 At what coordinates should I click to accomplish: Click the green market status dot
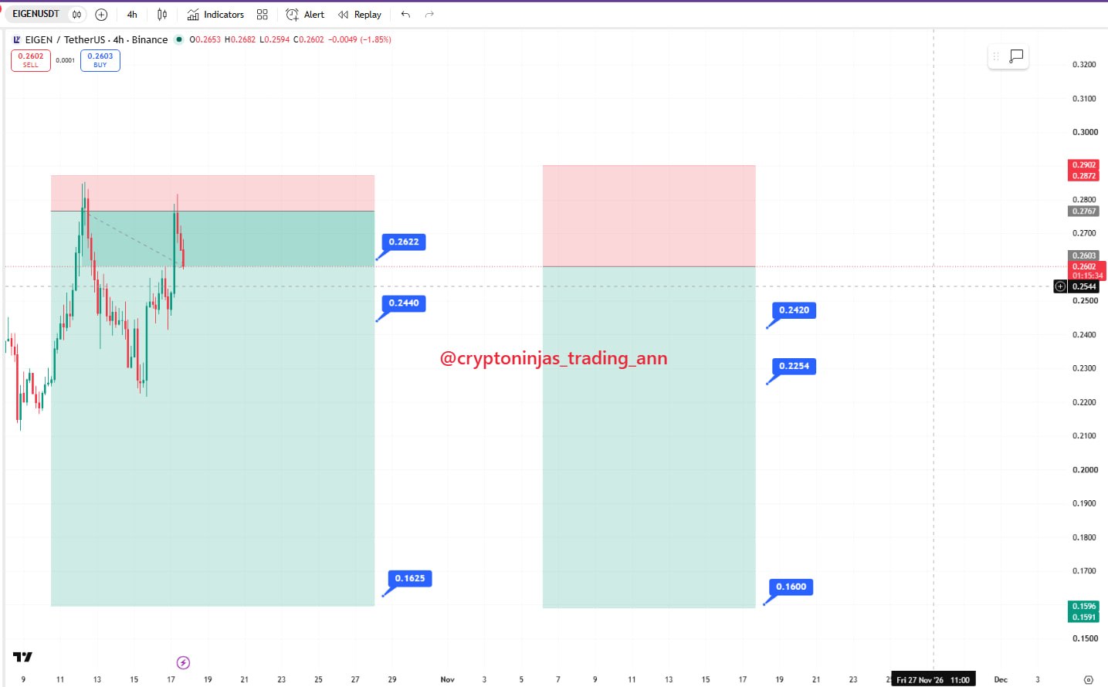pyautogui.click(x=179, y=39)
